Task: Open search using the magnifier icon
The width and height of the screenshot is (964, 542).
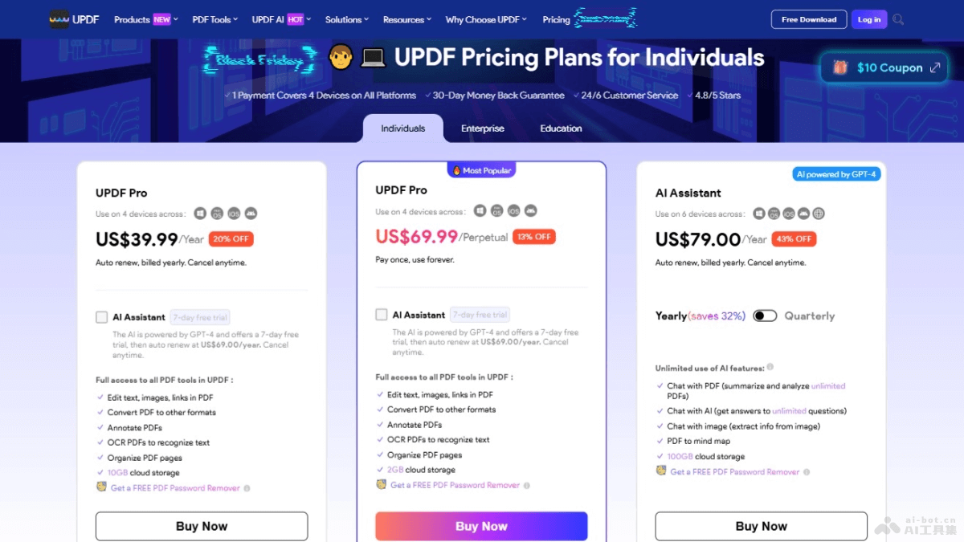Action: point(899,18)
